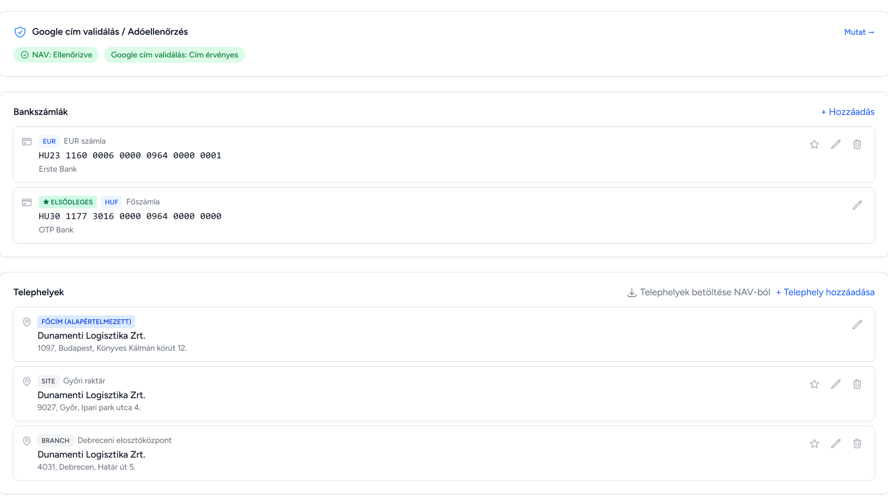888x499 pixels.
Task: Edit the Debreceni elosztóközpont branch
Action: point(836,444)
